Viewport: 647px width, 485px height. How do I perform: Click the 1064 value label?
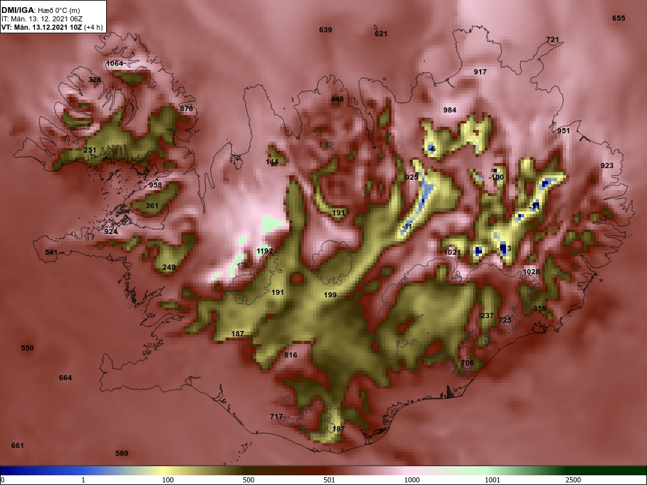click(115, 63)
